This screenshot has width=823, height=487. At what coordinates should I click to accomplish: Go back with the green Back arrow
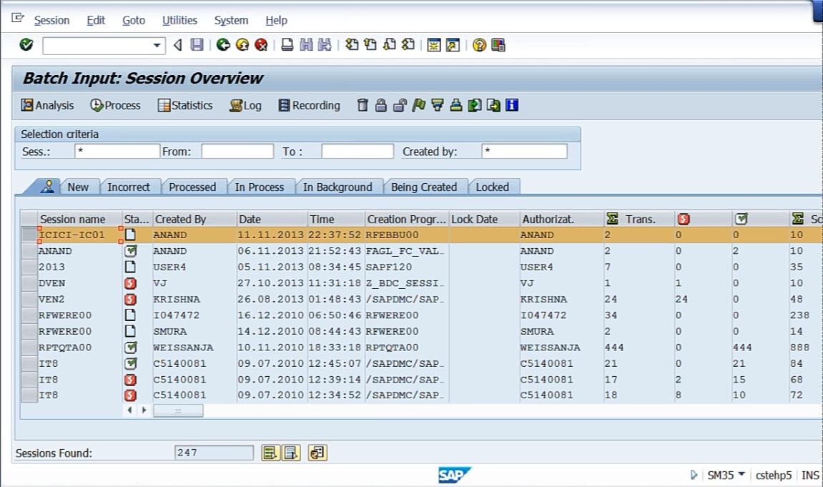[223, 45]
